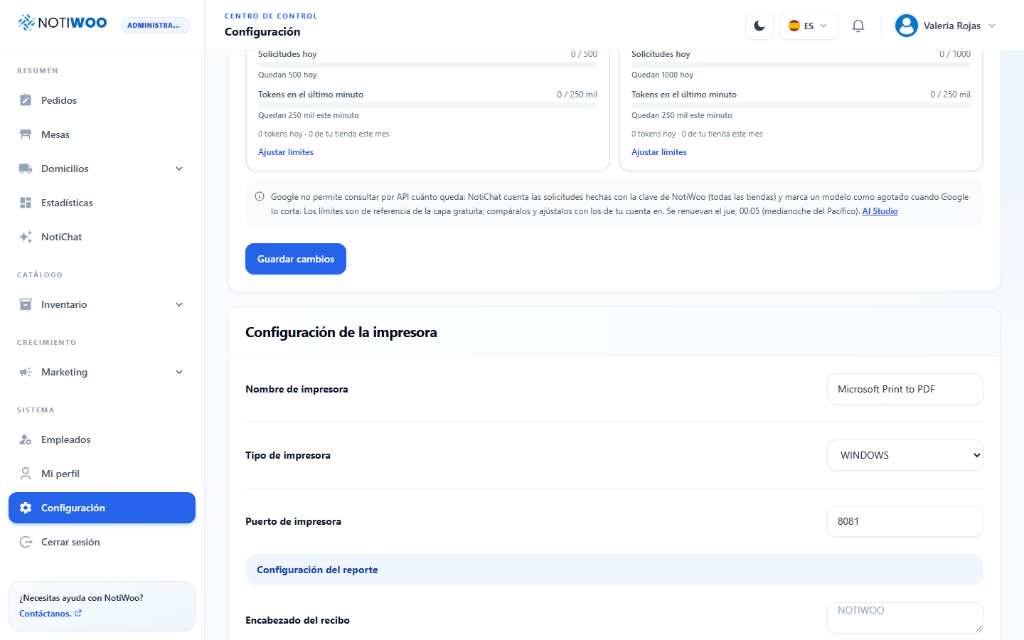The width and height of the screenshot is (1024, 640).
Task: Click the Encabezado del recibo textarea
Action: pos(905,618)
